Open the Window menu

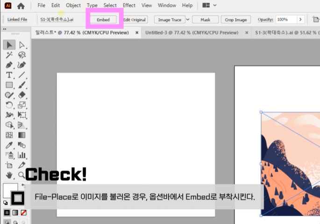[x=167, y=5]
